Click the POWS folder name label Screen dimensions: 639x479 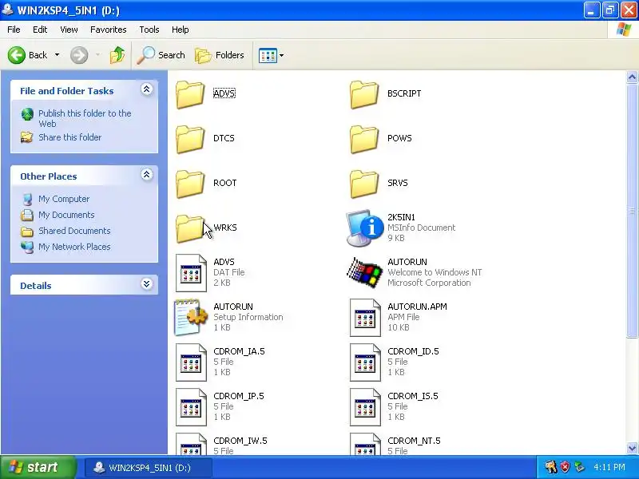click(400, 138)
